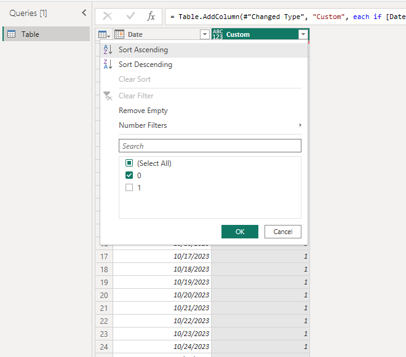Image resolution: width=406 pixels, height=357 pixels.
Task: Click the confirm checkmark in the formula bar
Action: pos(131,17)
